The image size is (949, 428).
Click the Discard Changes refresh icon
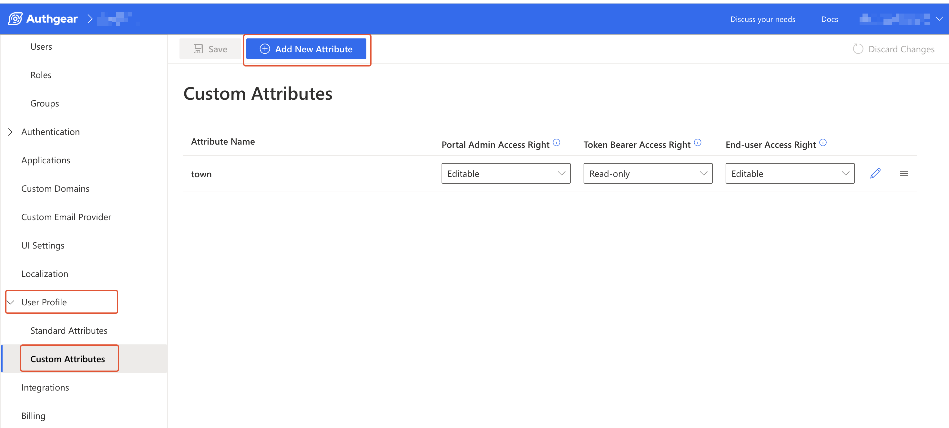click(858, 49)
